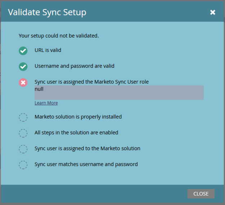The width and height of the screenshot is (225, 205).
Task: Click 'Username and password are valid' text
Action: [75, 66]
